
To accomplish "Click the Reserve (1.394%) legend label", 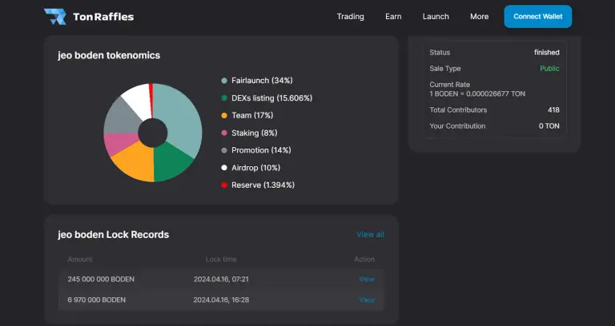I will [263, 185].
